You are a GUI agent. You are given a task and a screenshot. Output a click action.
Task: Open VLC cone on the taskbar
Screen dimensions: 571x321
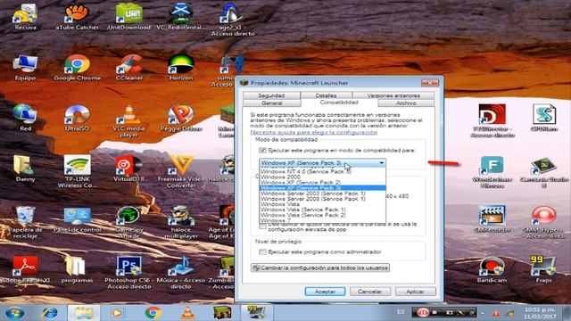[x=187, y=313]
